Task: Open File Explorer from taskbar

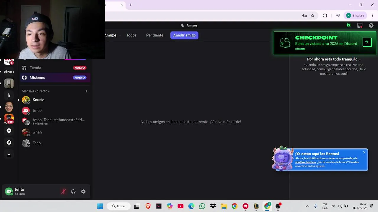Action: (224, 206)
